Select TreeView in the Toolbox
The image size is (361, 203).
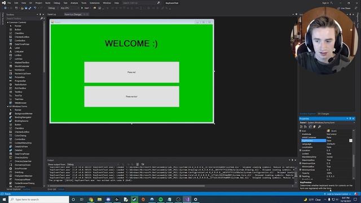[19, 99]
